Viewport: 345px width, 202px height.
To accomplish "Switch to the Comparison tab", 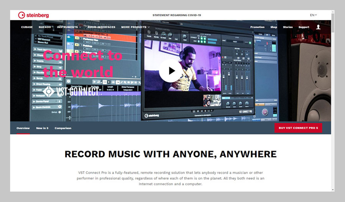I will point(63,128).
